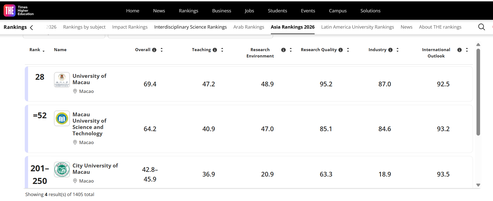
Task: Show Research Environment info icon
Action: tap(283, 50)
